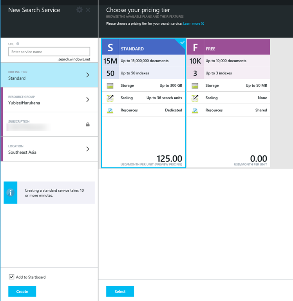
Task: Expand Resource Group YubiseiHarukana row
Action: pyautogui.click(x=49, y=100)
